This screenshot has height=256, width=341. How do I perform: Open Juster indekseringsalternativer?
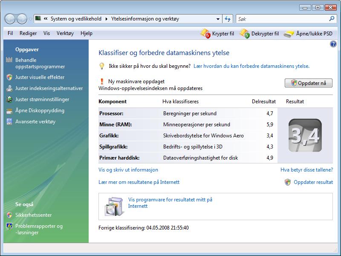coord(49,88)
